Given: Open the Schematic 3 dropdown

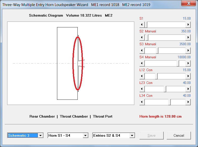Looking at the screenshot, I should [x=41, y=135].
